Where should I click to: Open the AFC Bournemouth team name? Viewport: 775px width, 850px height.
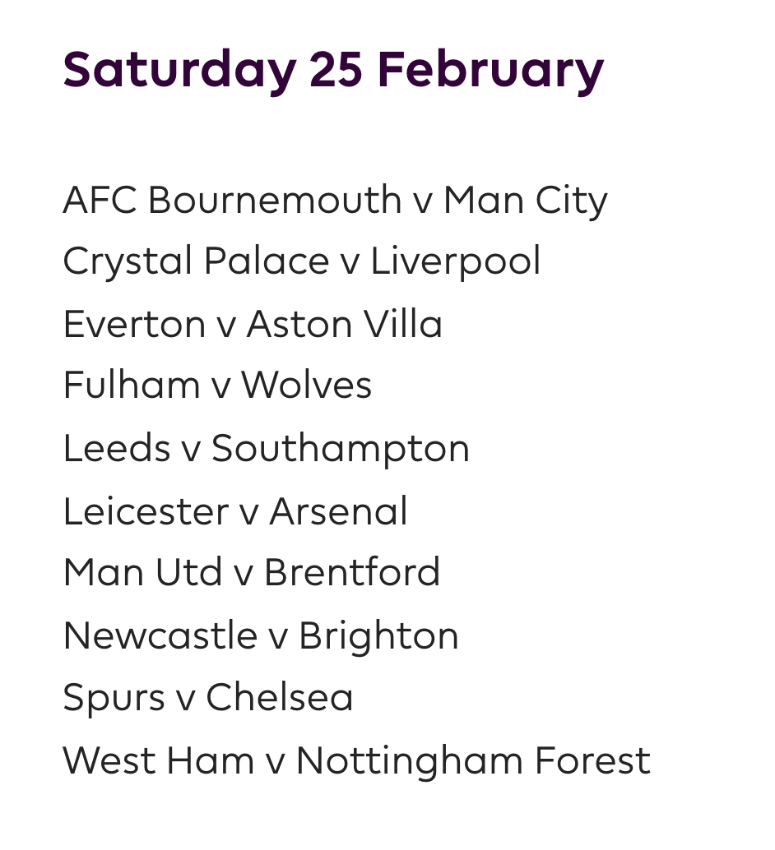click(232, 201)
